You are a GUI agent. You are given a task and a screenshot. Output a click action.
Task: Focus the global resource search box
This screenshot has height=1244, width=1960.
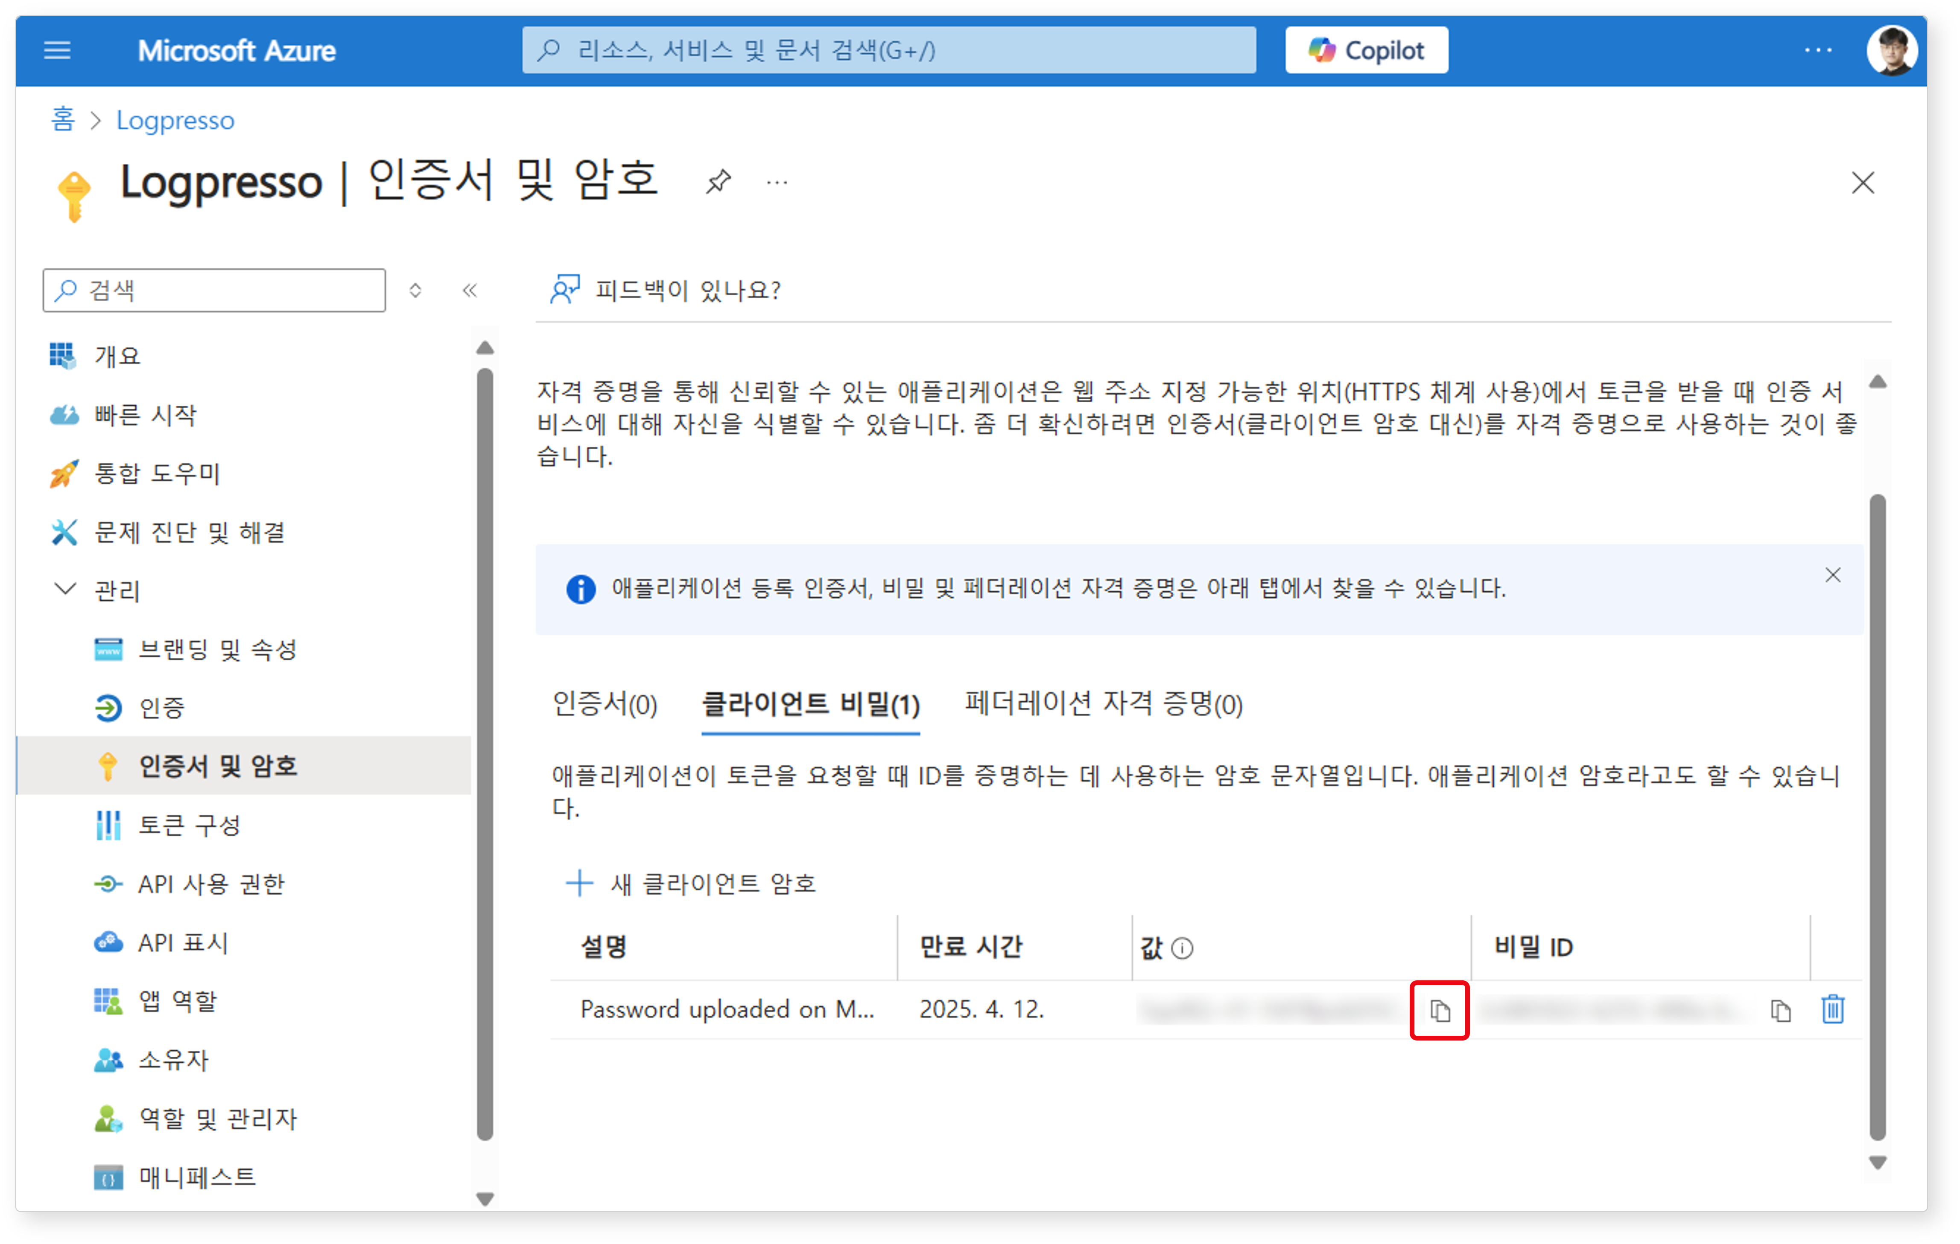[x=889, y=50]
